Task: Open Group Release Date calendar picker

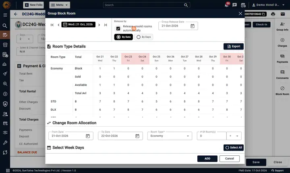Action: point(193,26)
